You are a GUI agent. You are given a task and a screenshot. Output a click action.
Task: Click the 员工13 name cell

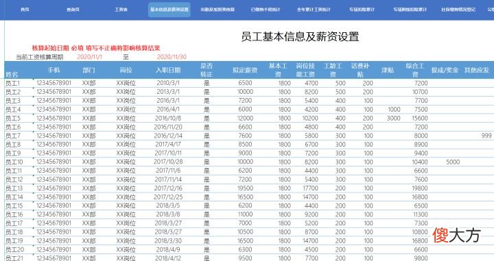point(14,188)
